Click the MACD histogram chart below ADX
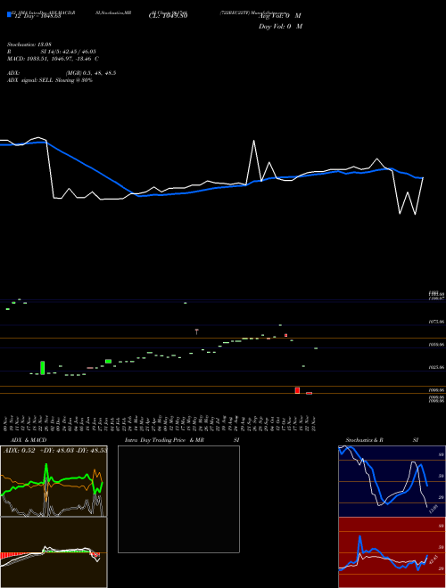446x588 pixels. [x=54, y=552]
